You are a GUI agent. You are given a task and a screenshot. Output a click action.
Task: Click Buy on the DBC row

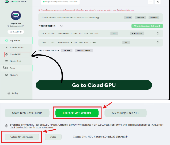(126, 42)
